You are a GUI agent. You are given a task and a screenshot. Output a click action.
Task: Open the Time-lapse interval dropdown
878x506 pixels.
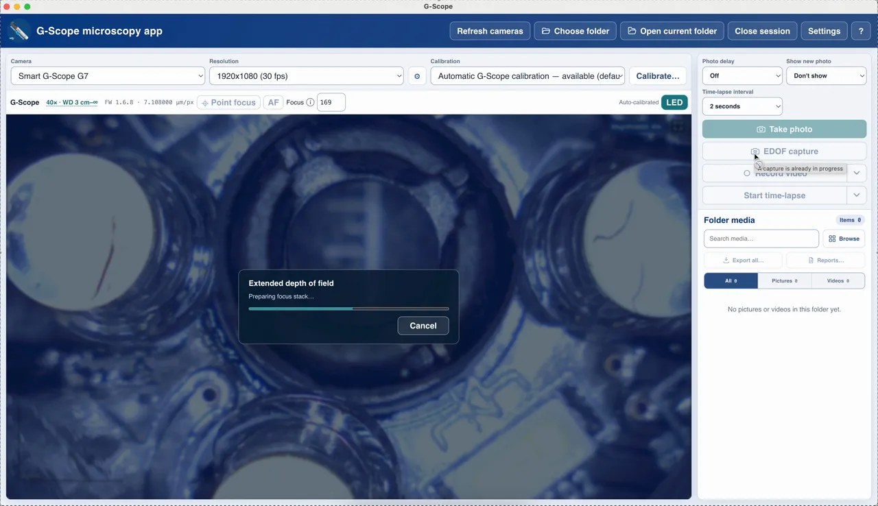pyautogui.click(x=742, y=106)
